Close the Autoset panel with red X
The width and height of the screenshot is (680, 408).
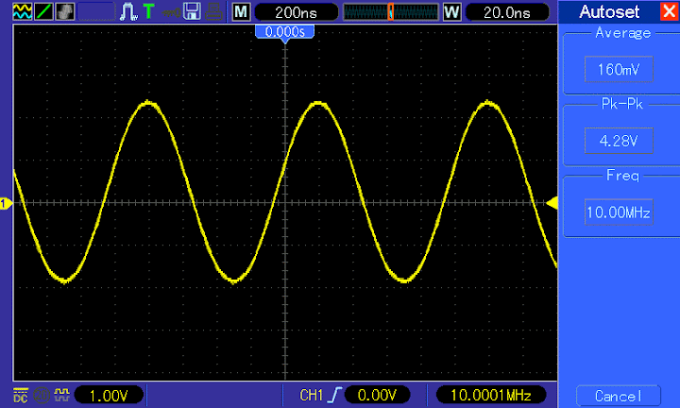coord(670,11)
